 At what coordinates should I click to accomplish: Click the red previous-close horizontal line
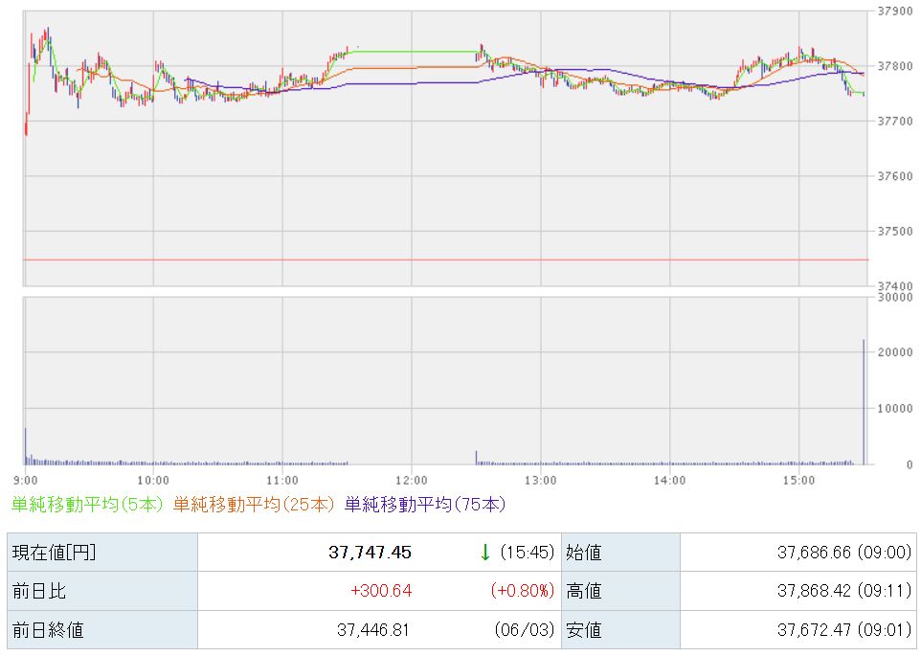click(x=446, y=260)
